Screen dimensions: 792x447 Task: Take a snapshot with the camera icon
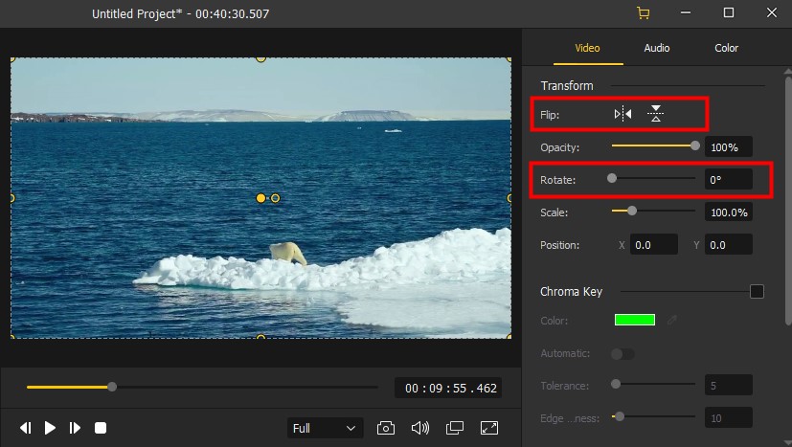(x=386, y=428)
